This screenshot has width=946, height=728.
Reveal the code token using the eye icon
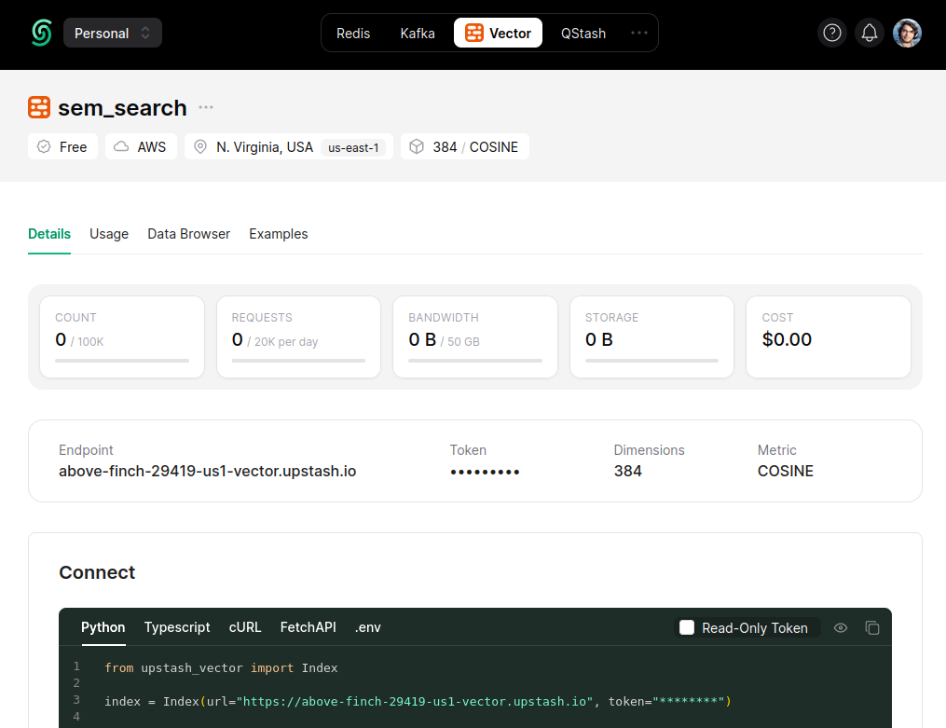point(841,628)
